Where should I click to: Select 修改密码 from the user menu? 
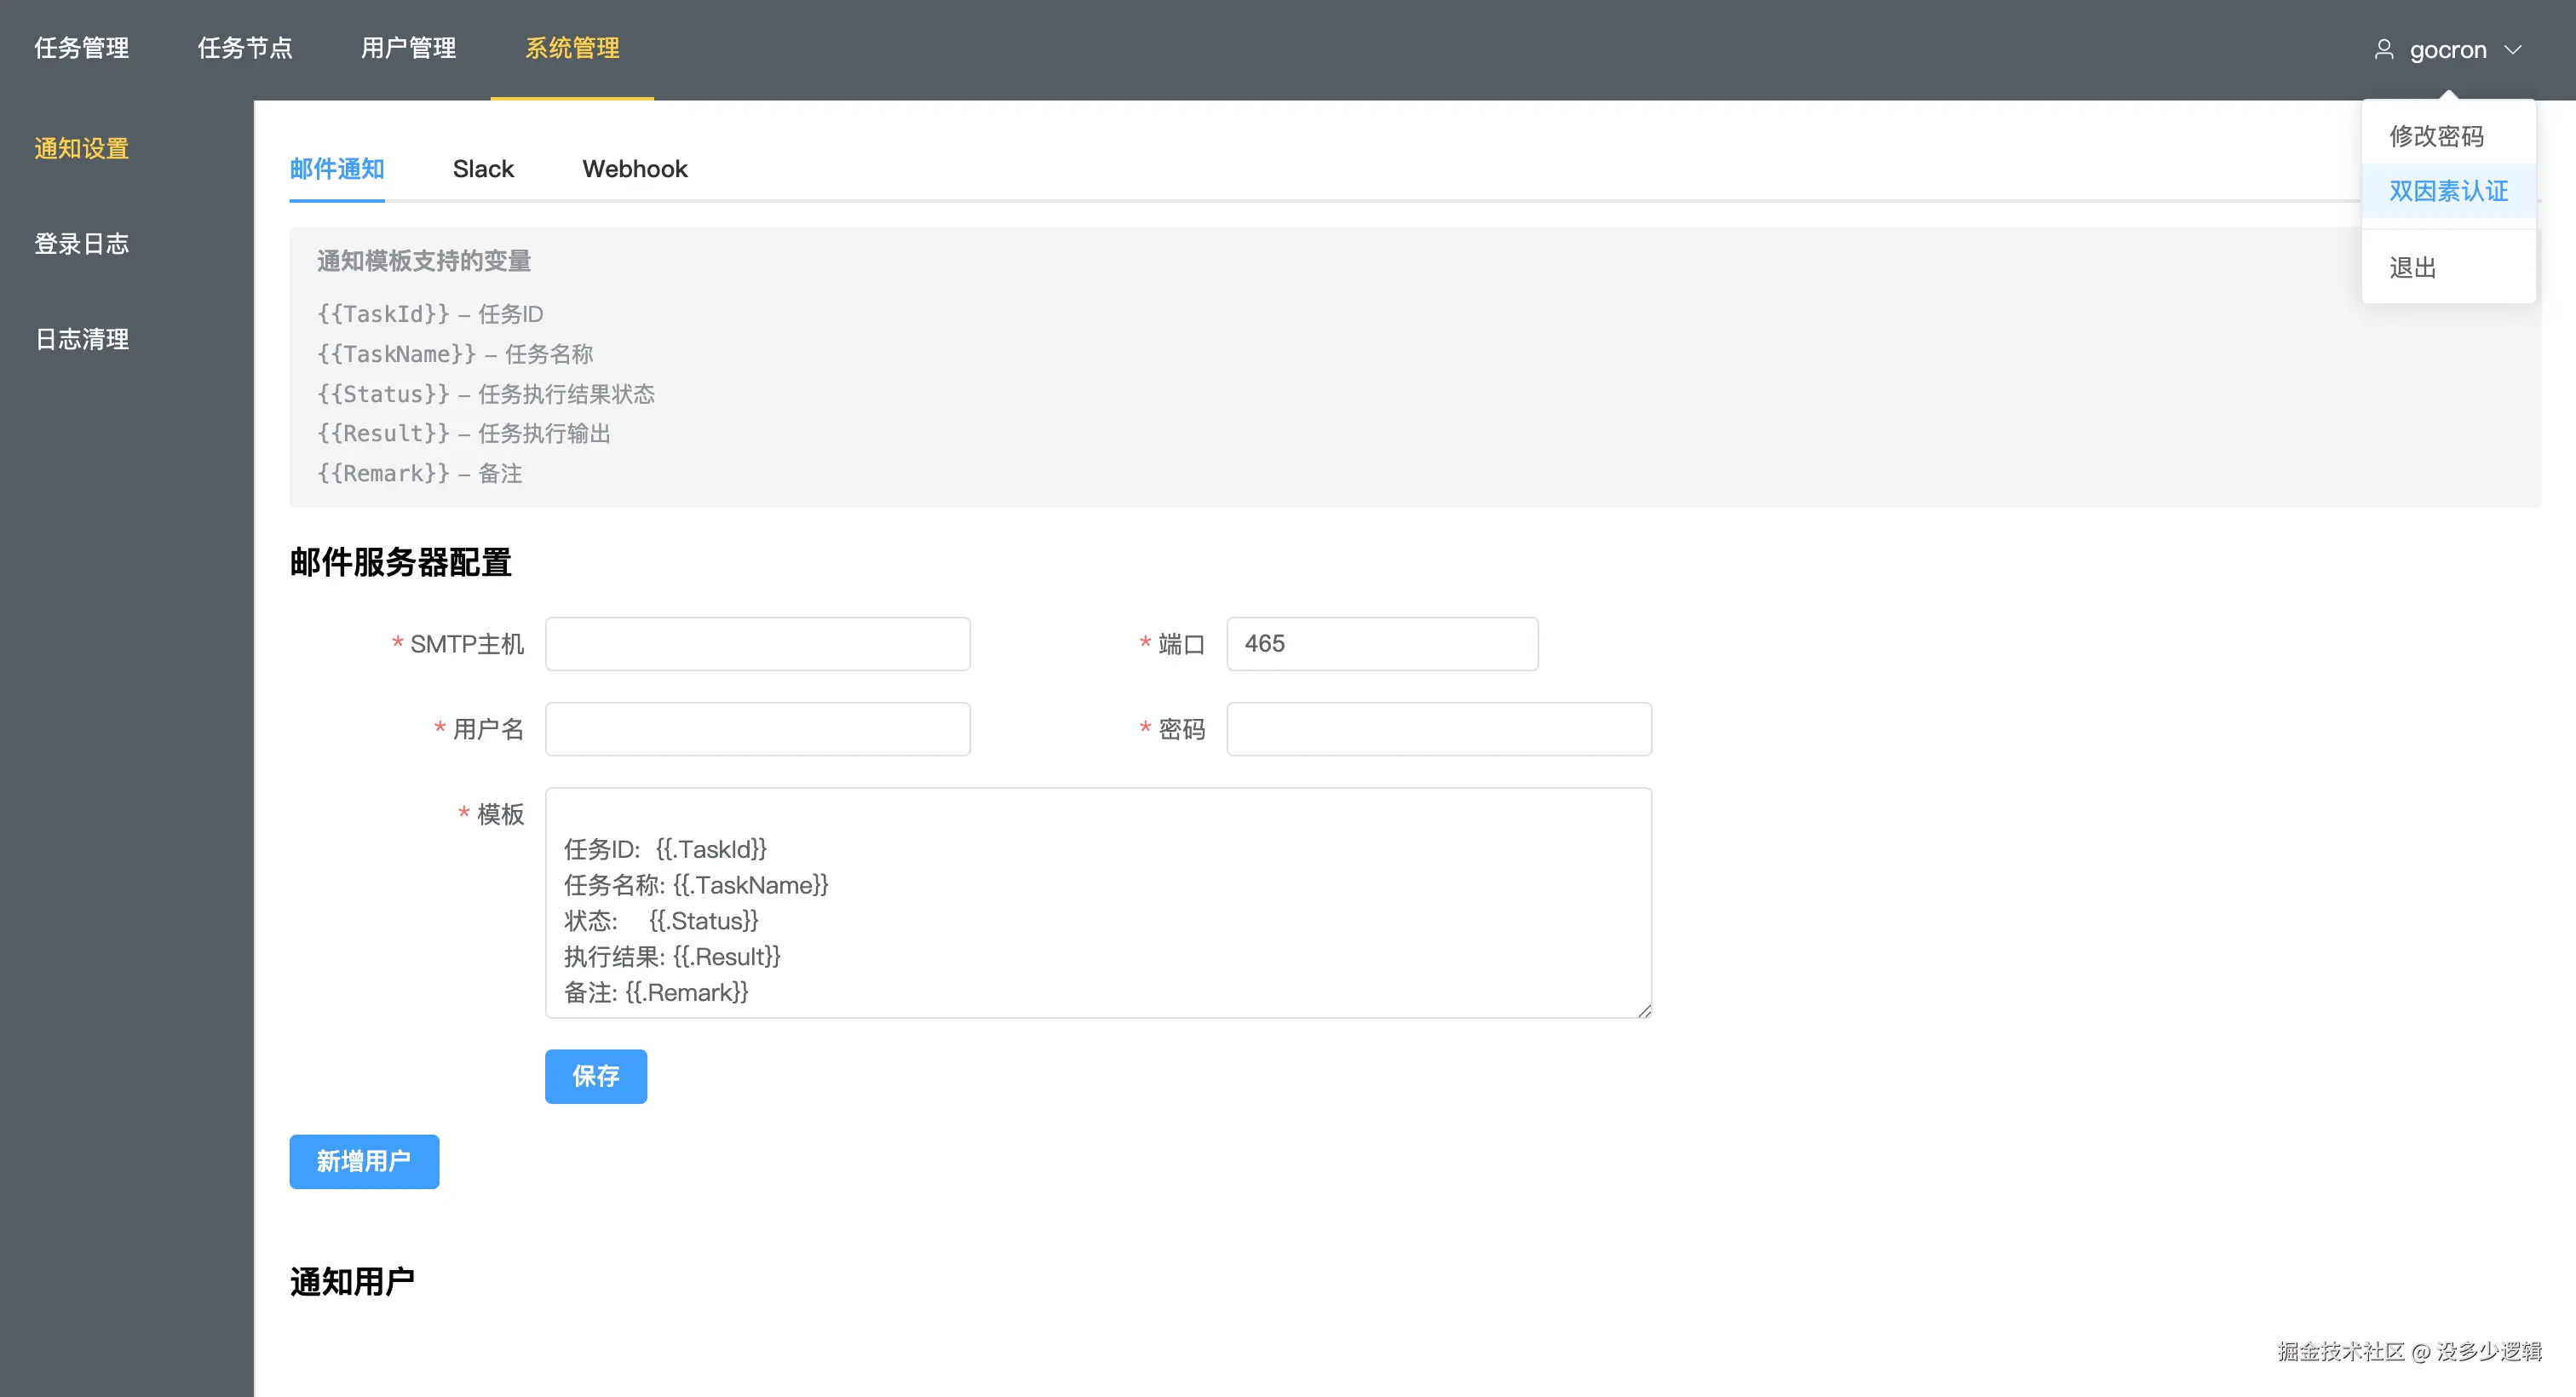tap(2436, 136)
